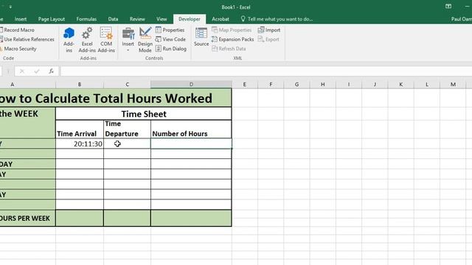Select the Time Arrival header cell
The image size is (472, 265).
[80, 130]
